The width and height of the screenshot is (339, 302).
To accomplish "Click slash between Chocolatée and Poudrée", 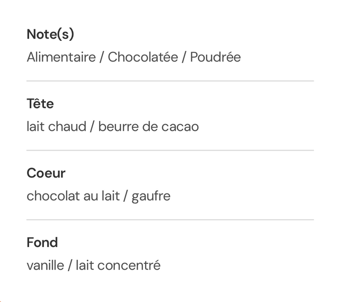I will coord(184,57).
